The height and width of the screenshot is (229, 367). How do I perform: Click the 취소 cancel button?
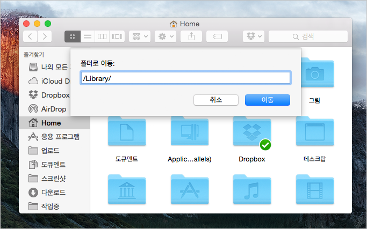(x=216, y=100)
